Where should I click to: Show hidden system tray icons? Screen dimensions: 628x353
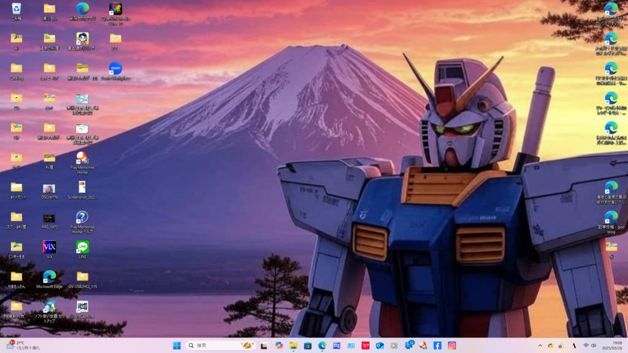[540, 346]
